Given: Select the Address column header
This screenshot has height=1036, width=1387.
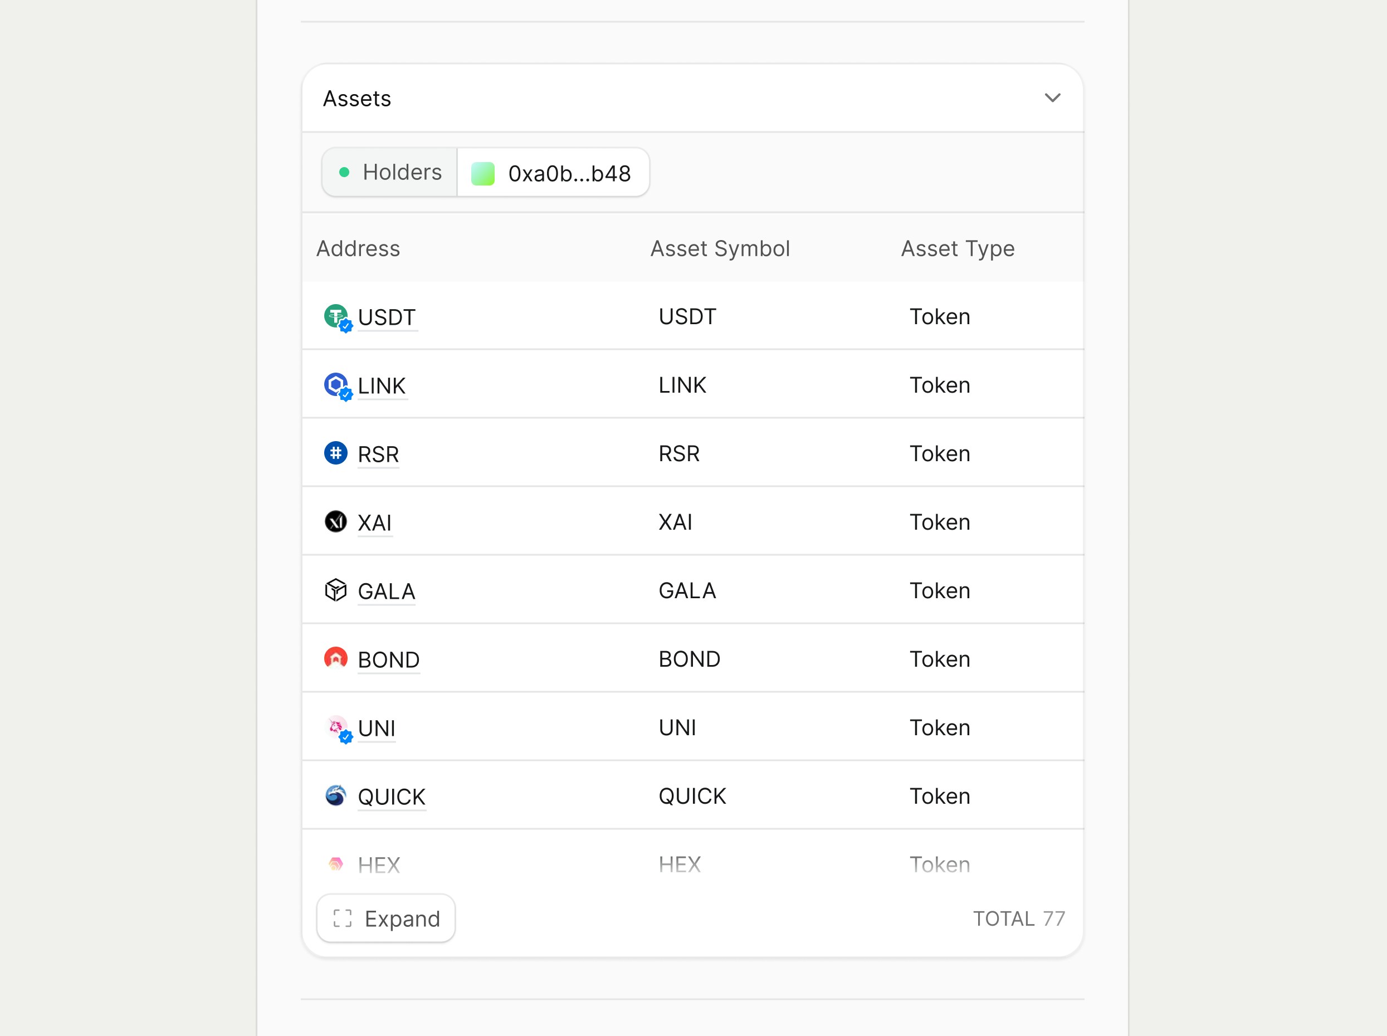Looking at the screenshot, I should 358,248.
